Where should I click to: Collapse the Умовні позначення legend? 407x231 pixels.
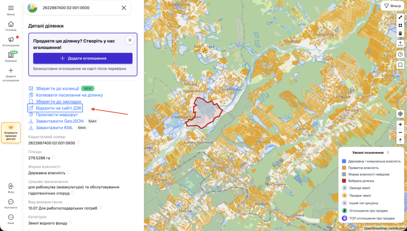[x=388, y=152]
